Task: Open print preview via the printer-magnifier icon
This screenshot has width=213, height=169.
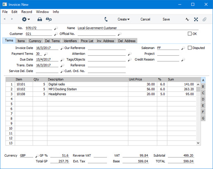Action: (49, 19)
